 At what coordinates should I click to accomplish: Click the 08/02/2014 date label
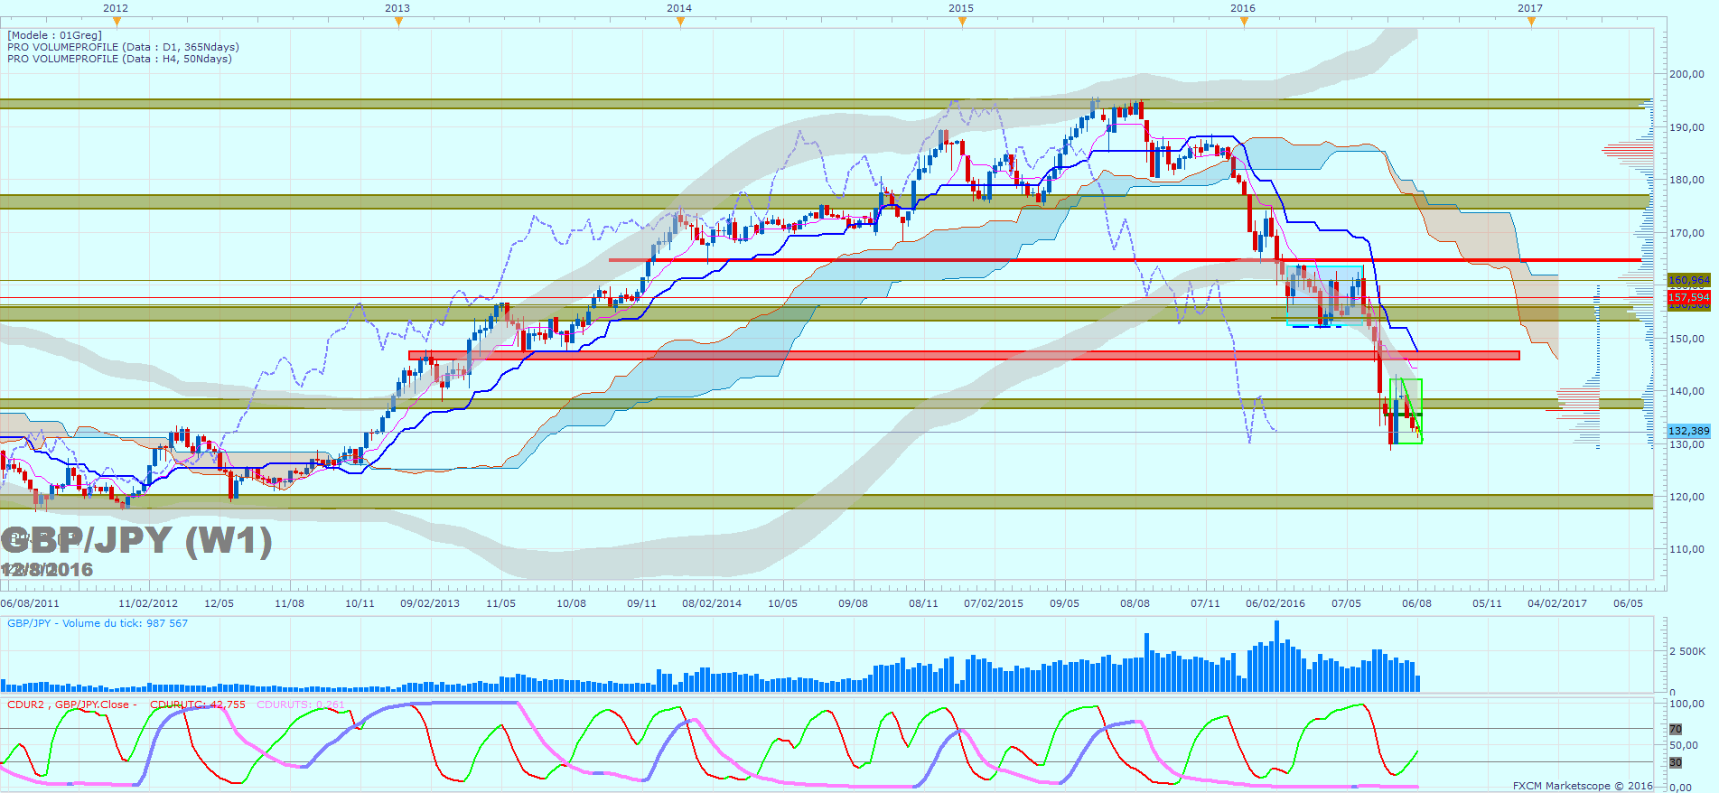[x=712, y=603]
